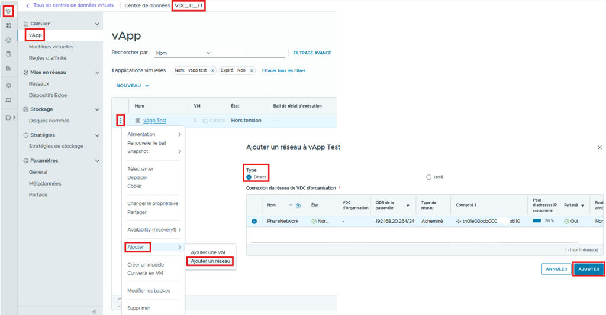606x315 pixels.
Task: Click the ANNULER button in the dialog
Action: (556, 269)
